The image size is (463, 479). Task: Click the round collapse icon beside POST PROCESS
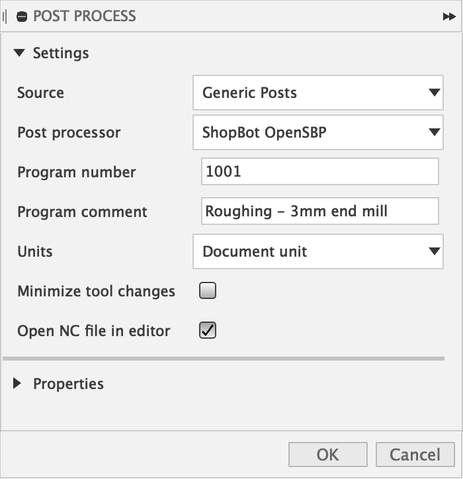coord(22,17)
